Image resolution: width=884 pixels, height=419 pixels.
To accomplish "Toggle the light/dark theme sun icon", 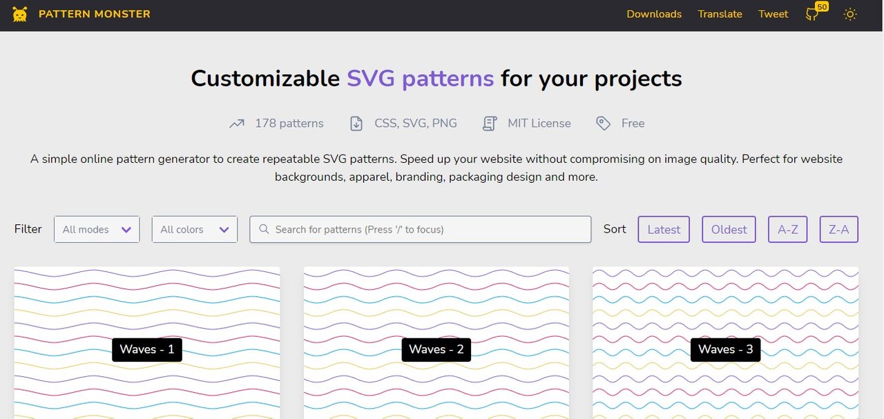I will [x=850, y=14].
